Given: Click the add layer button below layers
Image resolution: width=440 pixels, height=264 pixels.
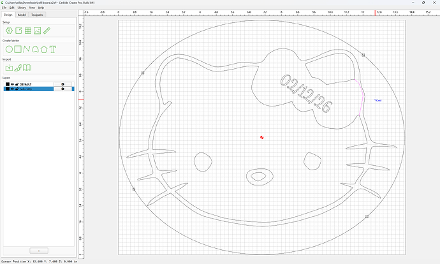Looking at the screenshot, I should tap(39, 251).
